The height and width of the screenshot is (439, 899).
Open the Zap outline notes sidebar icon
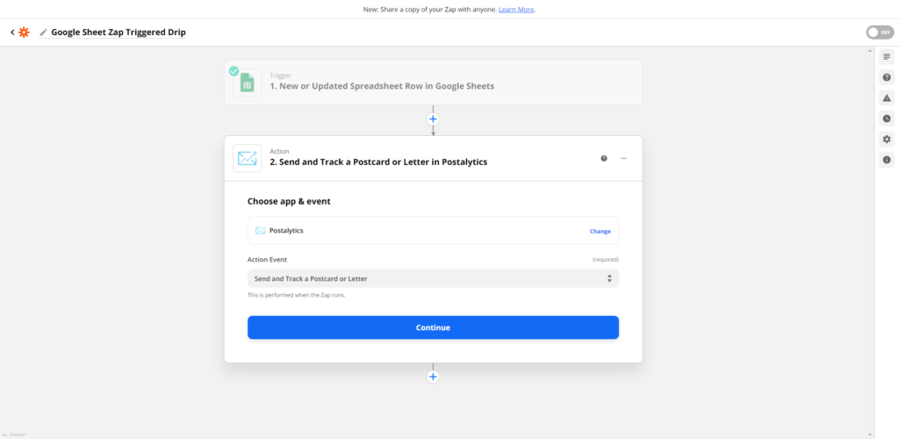887,57
